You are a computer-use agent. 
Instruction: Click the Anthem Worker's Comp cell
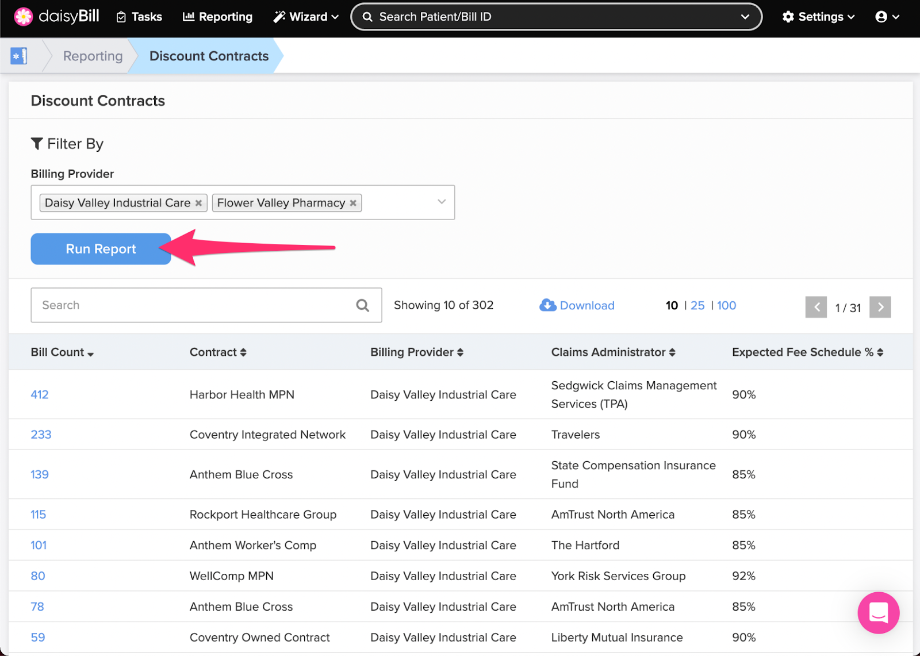(x=253, y=545)
